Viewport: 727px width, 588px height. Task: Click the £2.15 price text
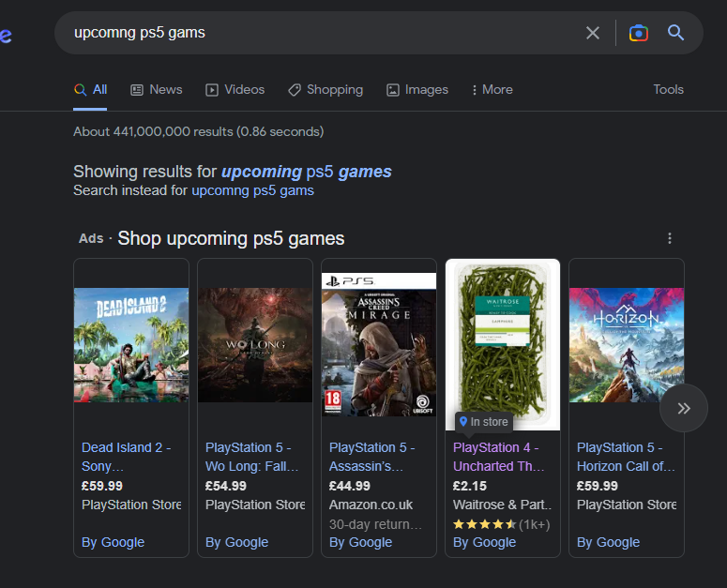[470, 486]
